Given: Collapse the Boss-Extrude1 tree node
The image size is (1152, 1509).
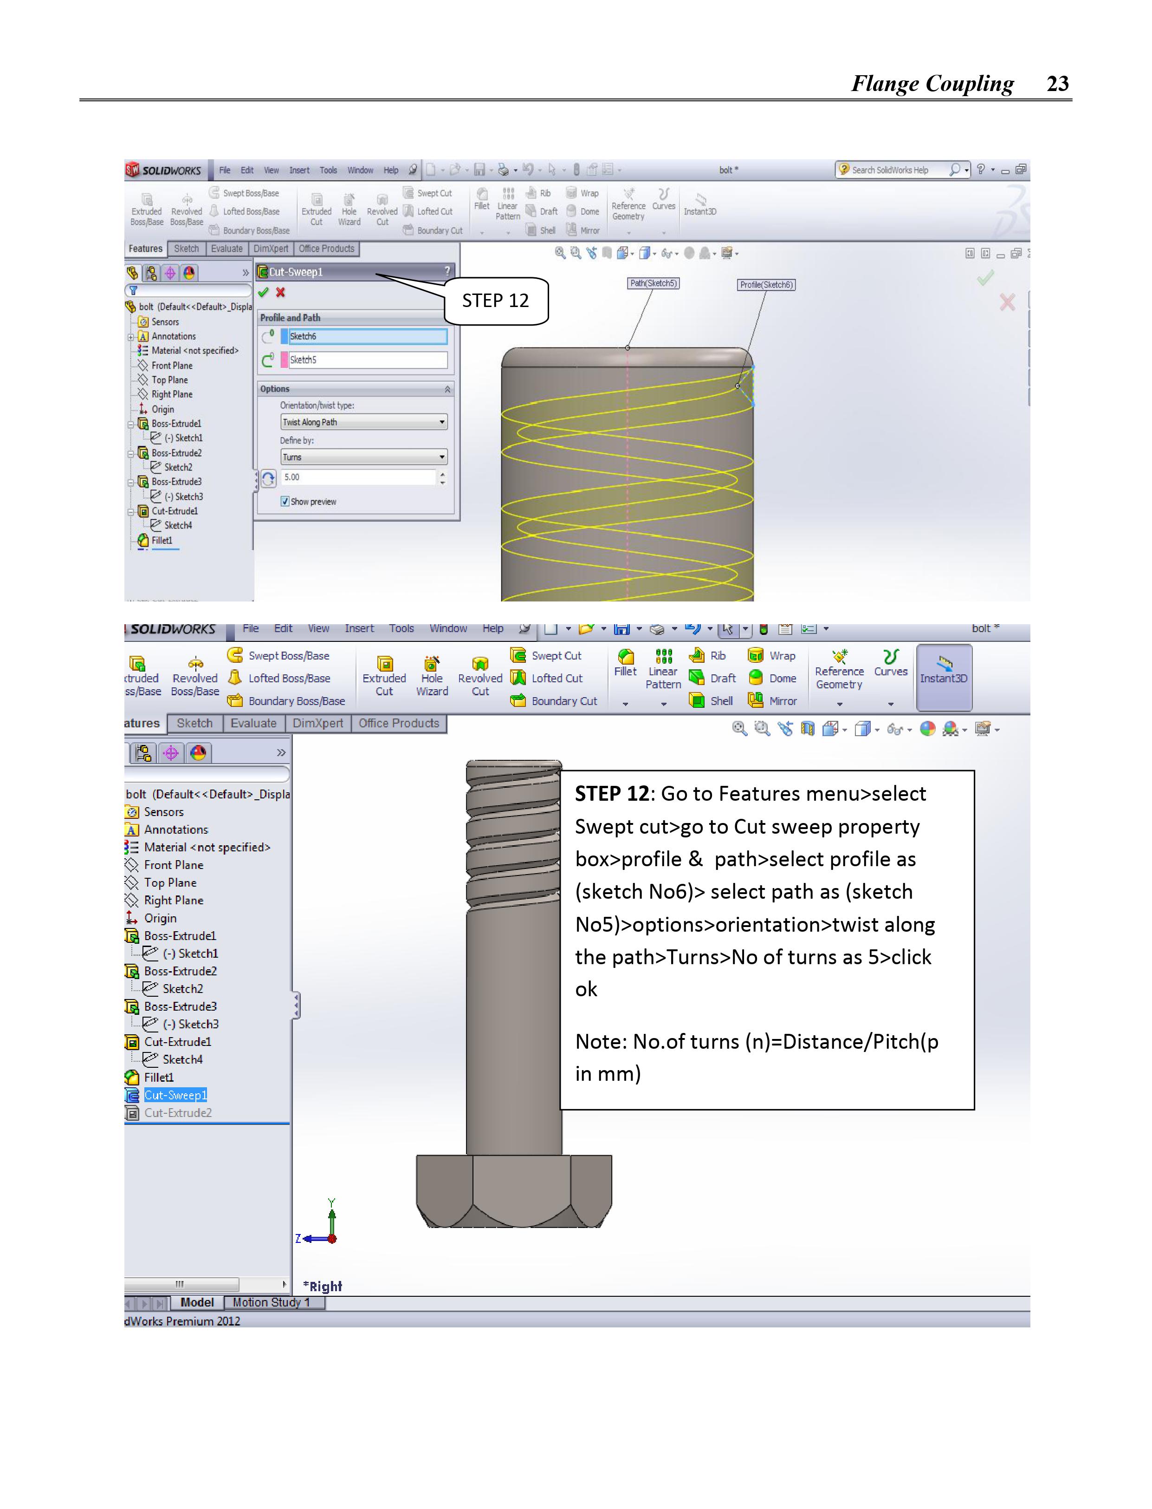Looking at the screenshot, I should coord(131,424).
